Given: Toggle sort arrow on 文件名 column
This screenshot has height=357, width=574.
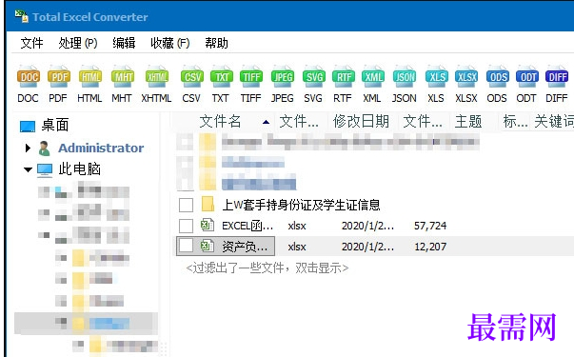Looking at the screenshot, I should [267, 122].
